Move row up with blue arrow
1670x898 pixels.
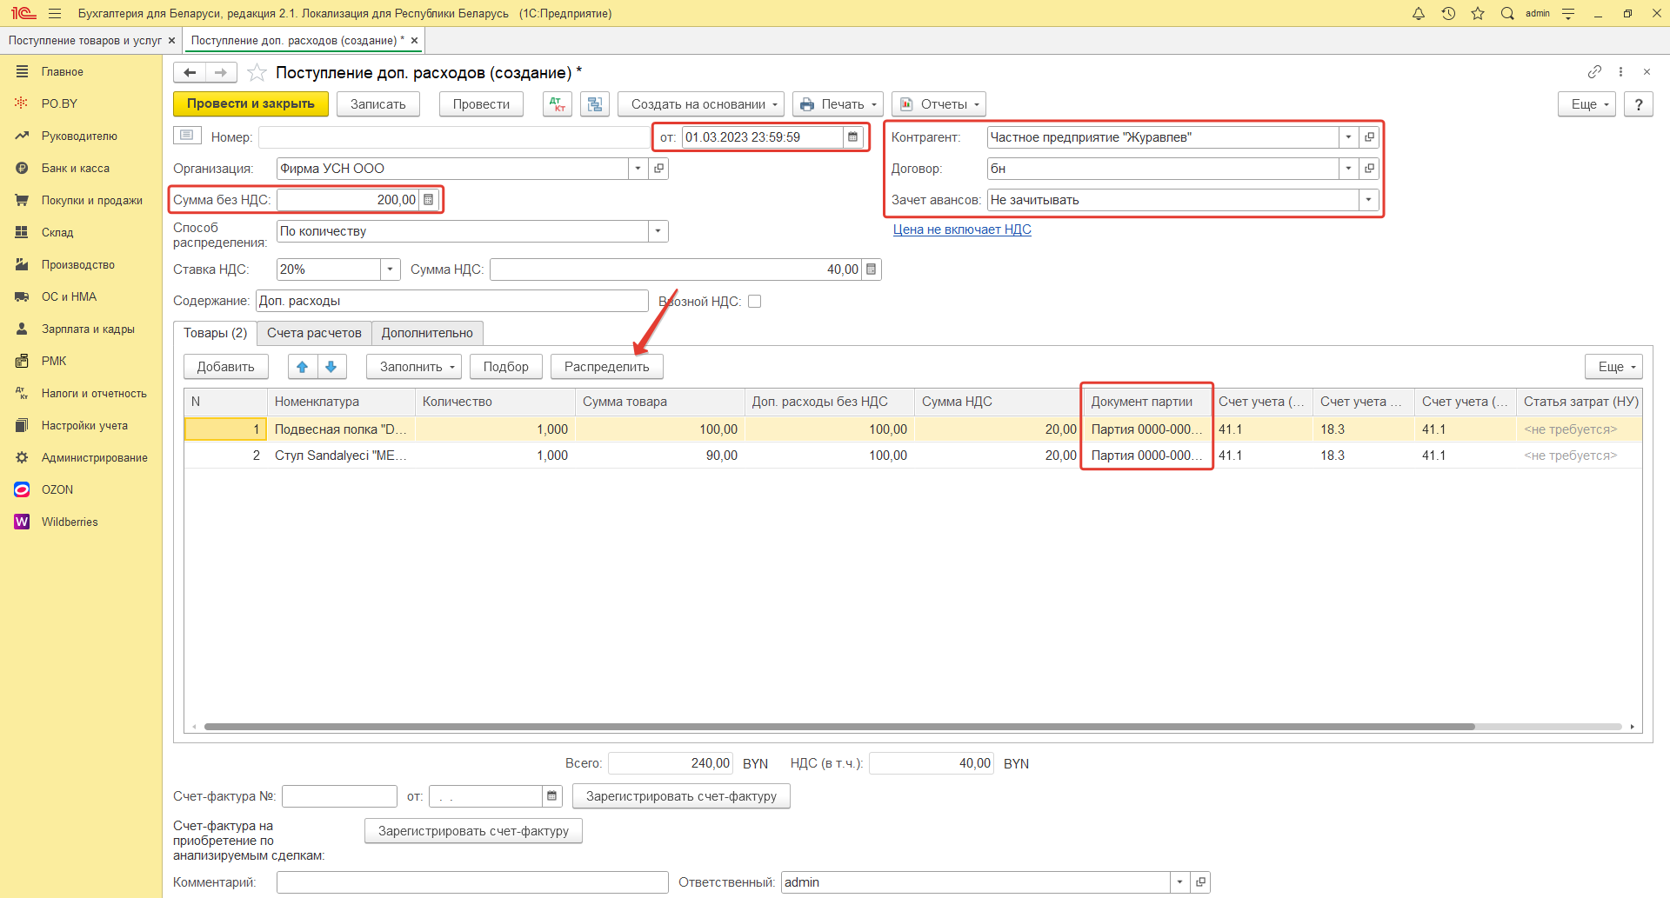click(303, 367)
